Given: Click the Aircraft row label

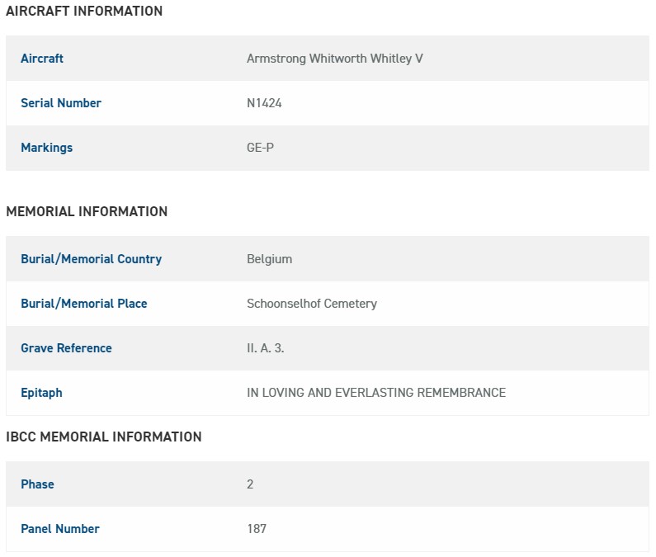Looking at the screenshot, I should (x=42, y=59).
